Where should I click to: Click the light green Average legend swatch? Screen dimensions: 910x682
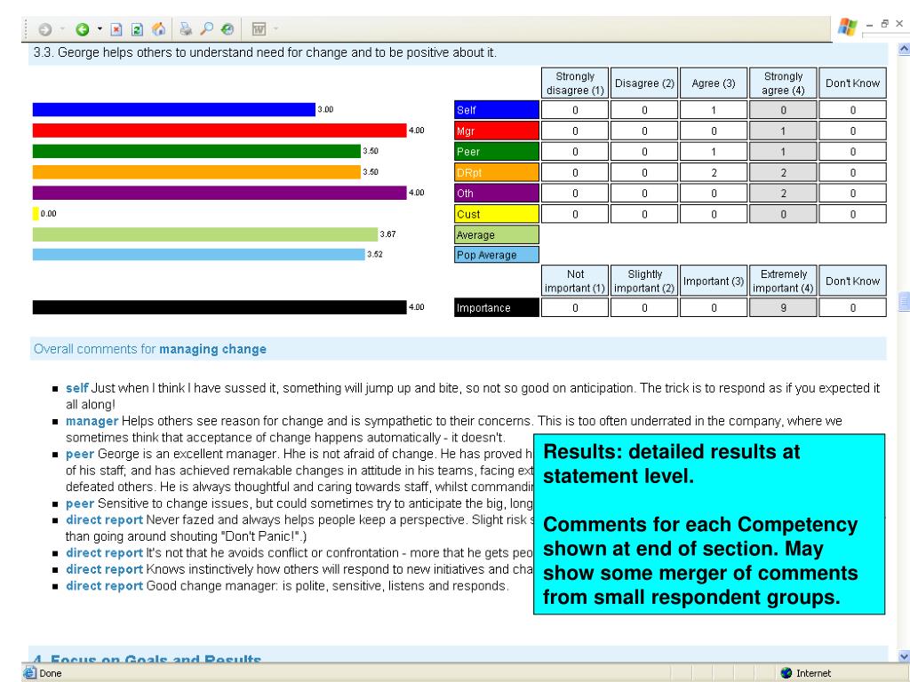(496, 234)
